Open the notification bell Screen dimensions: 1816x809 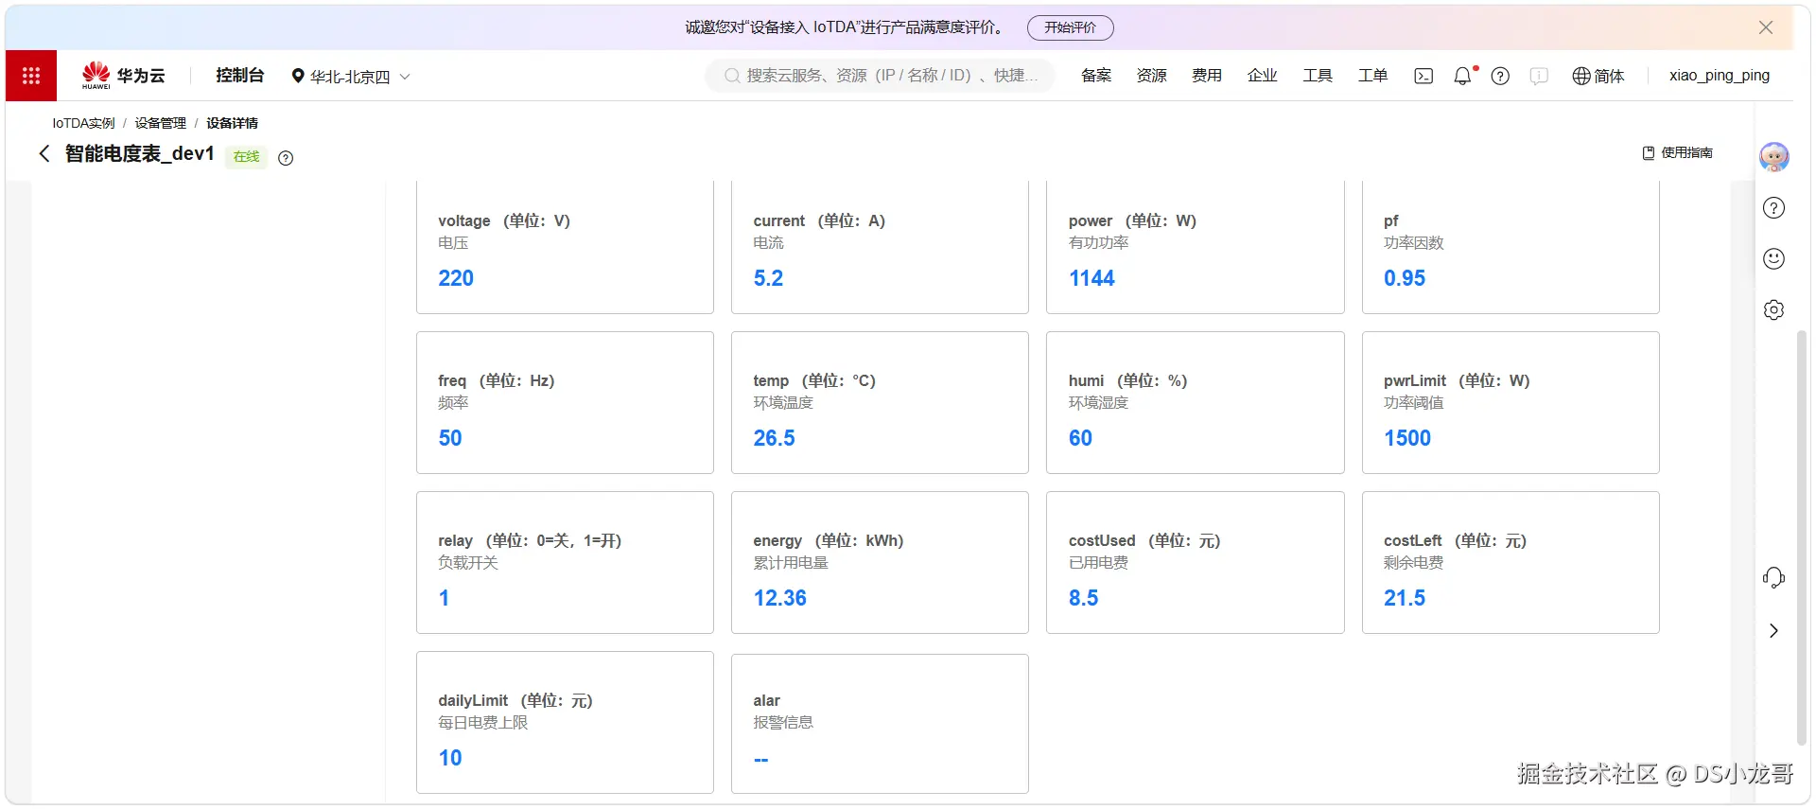(x=1463, y=76)
